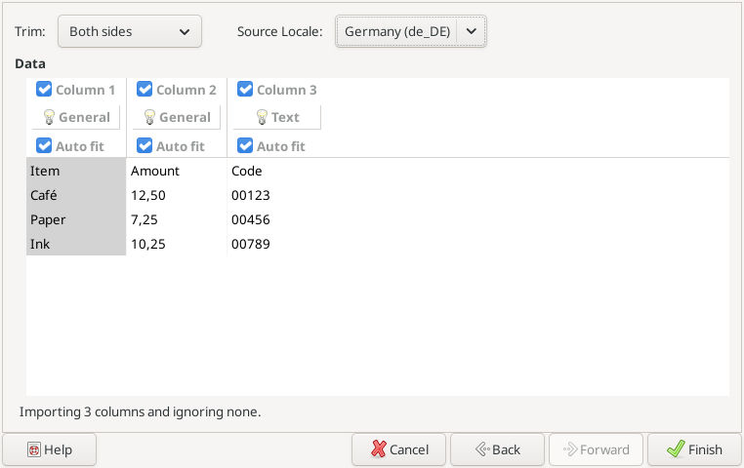The width and height of the screenshot is (744, 468).
Task: Select the '7,25' amount cell
Action: [x=177, y=219]
